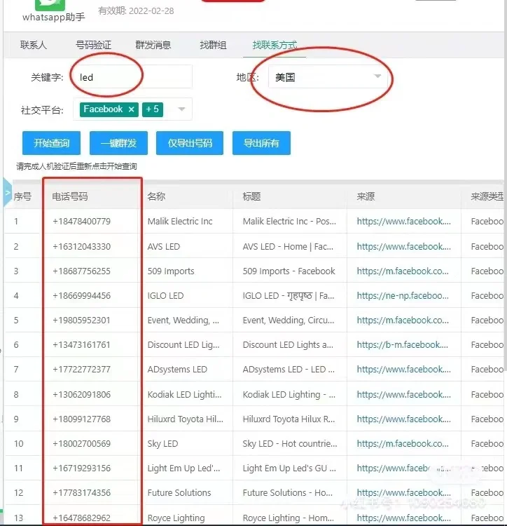The width and height of the screenshot is (507, 526).
Task: Select phone number +17722772377
Action: [81, 370]
